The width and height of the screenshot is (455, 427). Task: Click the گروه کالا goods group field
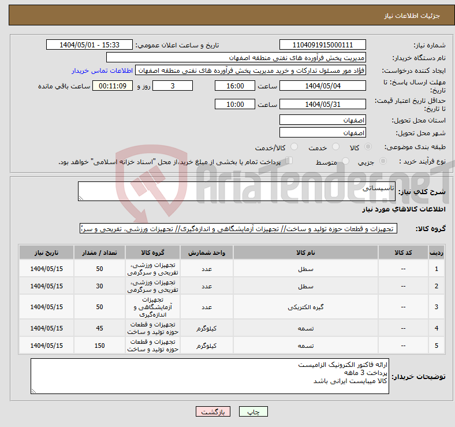pyautogui.click(x=238, y=228)
